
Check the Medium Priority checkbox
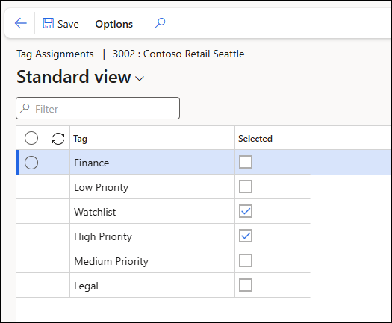pyautogui.click(x=246, y=260)
